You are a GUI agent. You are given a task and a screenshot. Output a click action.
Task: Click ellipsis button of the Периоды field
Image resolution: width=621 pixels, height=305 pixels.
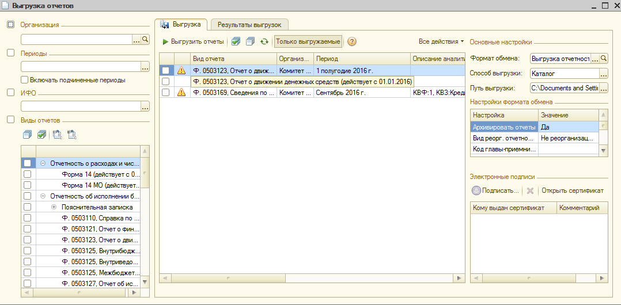coord(145,67)
